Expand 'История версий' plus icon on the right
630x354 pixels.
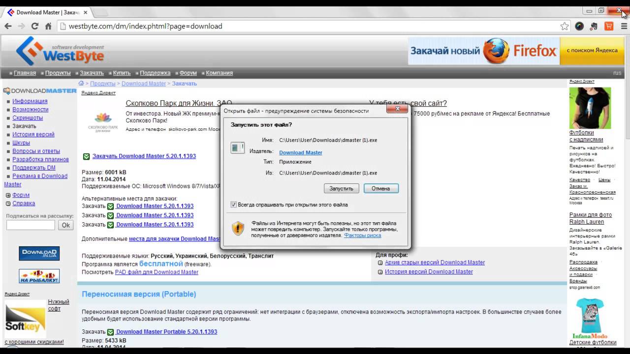[380, 272]
